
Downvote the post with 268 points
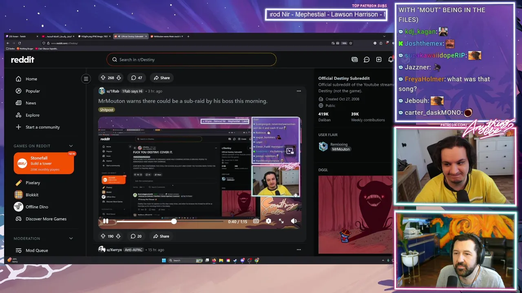(x=119, y=78)
